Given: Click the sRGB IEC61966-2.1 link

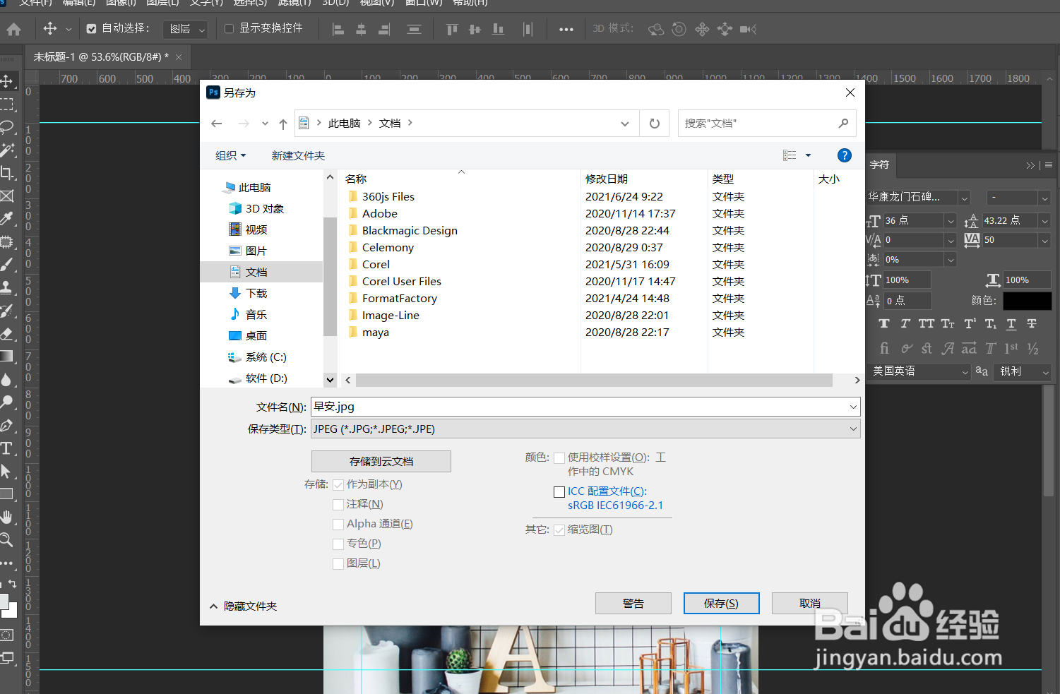Looking at the screenshot, I should [616, 505].
